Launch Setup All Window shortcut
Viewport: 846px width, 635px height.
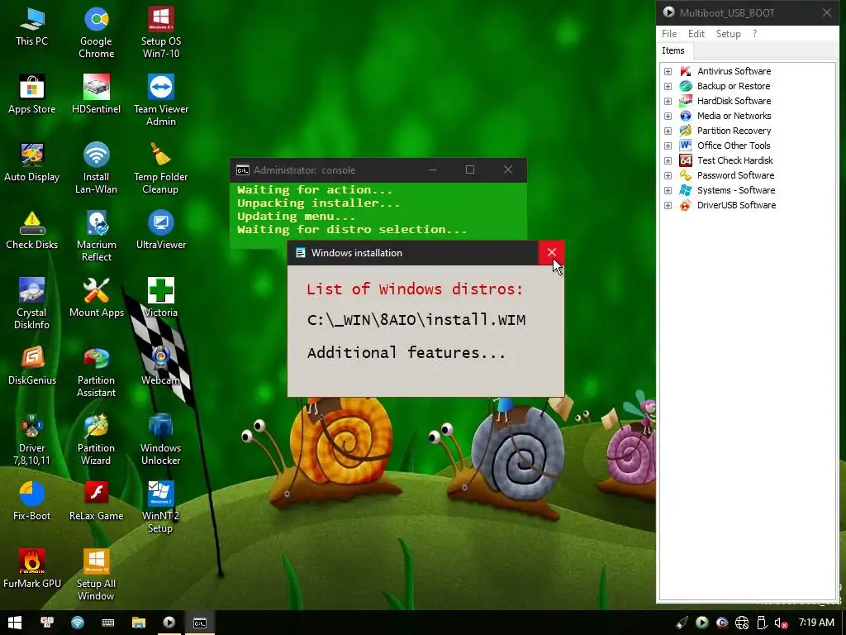[x=96, y=575]
